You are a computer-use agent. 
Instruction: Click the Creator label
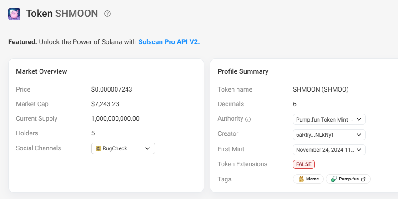[228, 134]
